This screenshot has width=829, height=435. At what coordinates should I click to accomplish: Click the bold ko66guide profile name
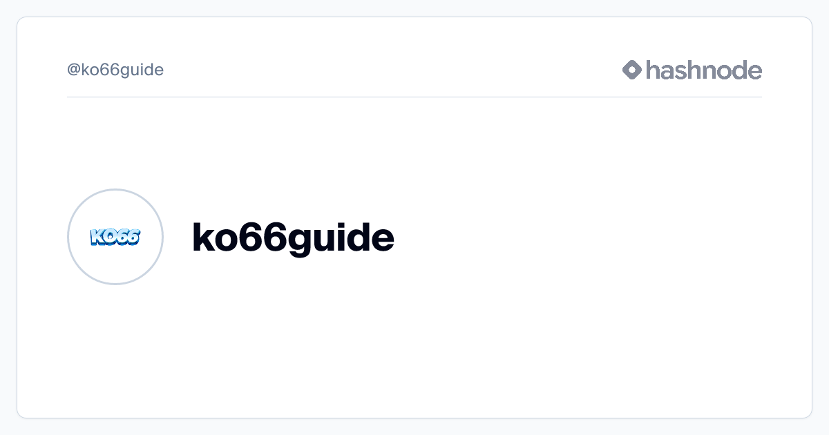(x=293, y=238)
